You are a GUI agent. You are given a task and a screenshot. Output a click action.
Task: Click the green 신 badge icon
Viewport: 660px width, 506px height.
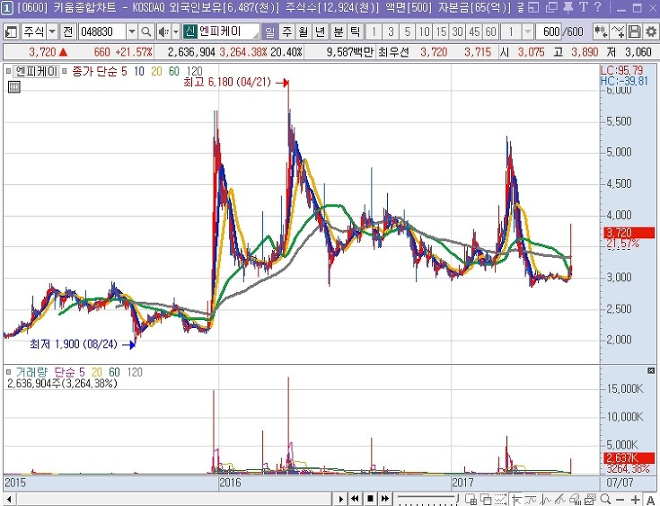[x=190, y=31]
